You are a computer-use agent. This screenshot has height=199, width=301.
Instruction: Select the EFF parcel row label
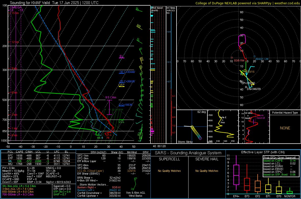coord(10,158)
